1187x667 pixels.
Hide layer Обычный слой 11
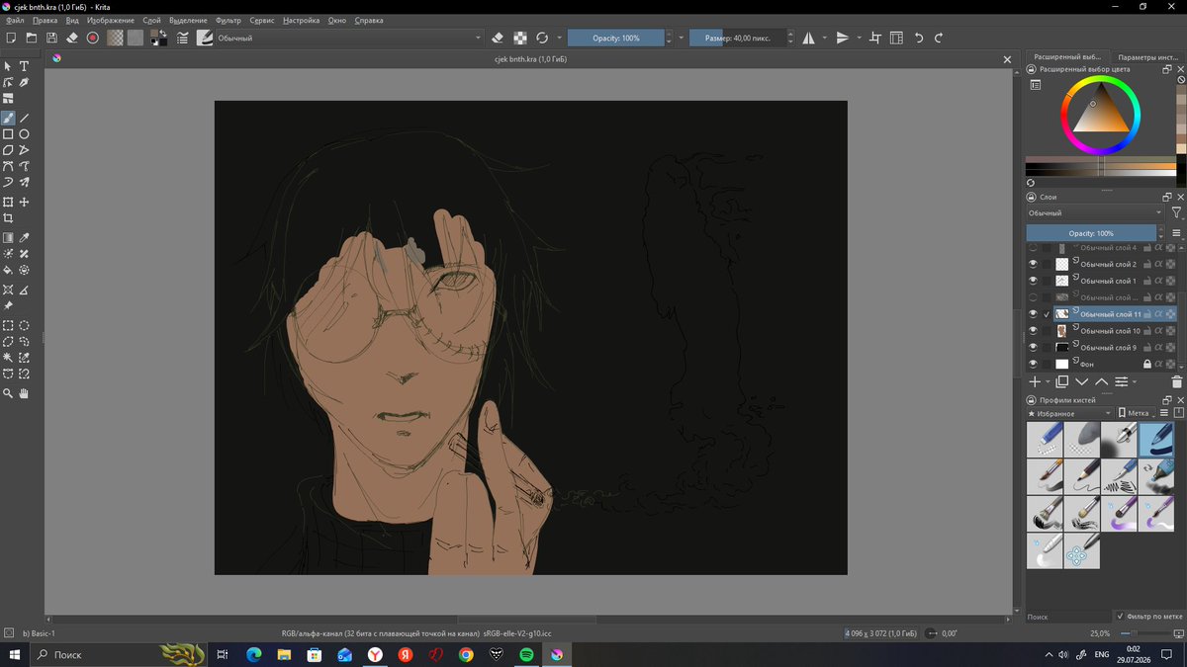point(1033,314)
